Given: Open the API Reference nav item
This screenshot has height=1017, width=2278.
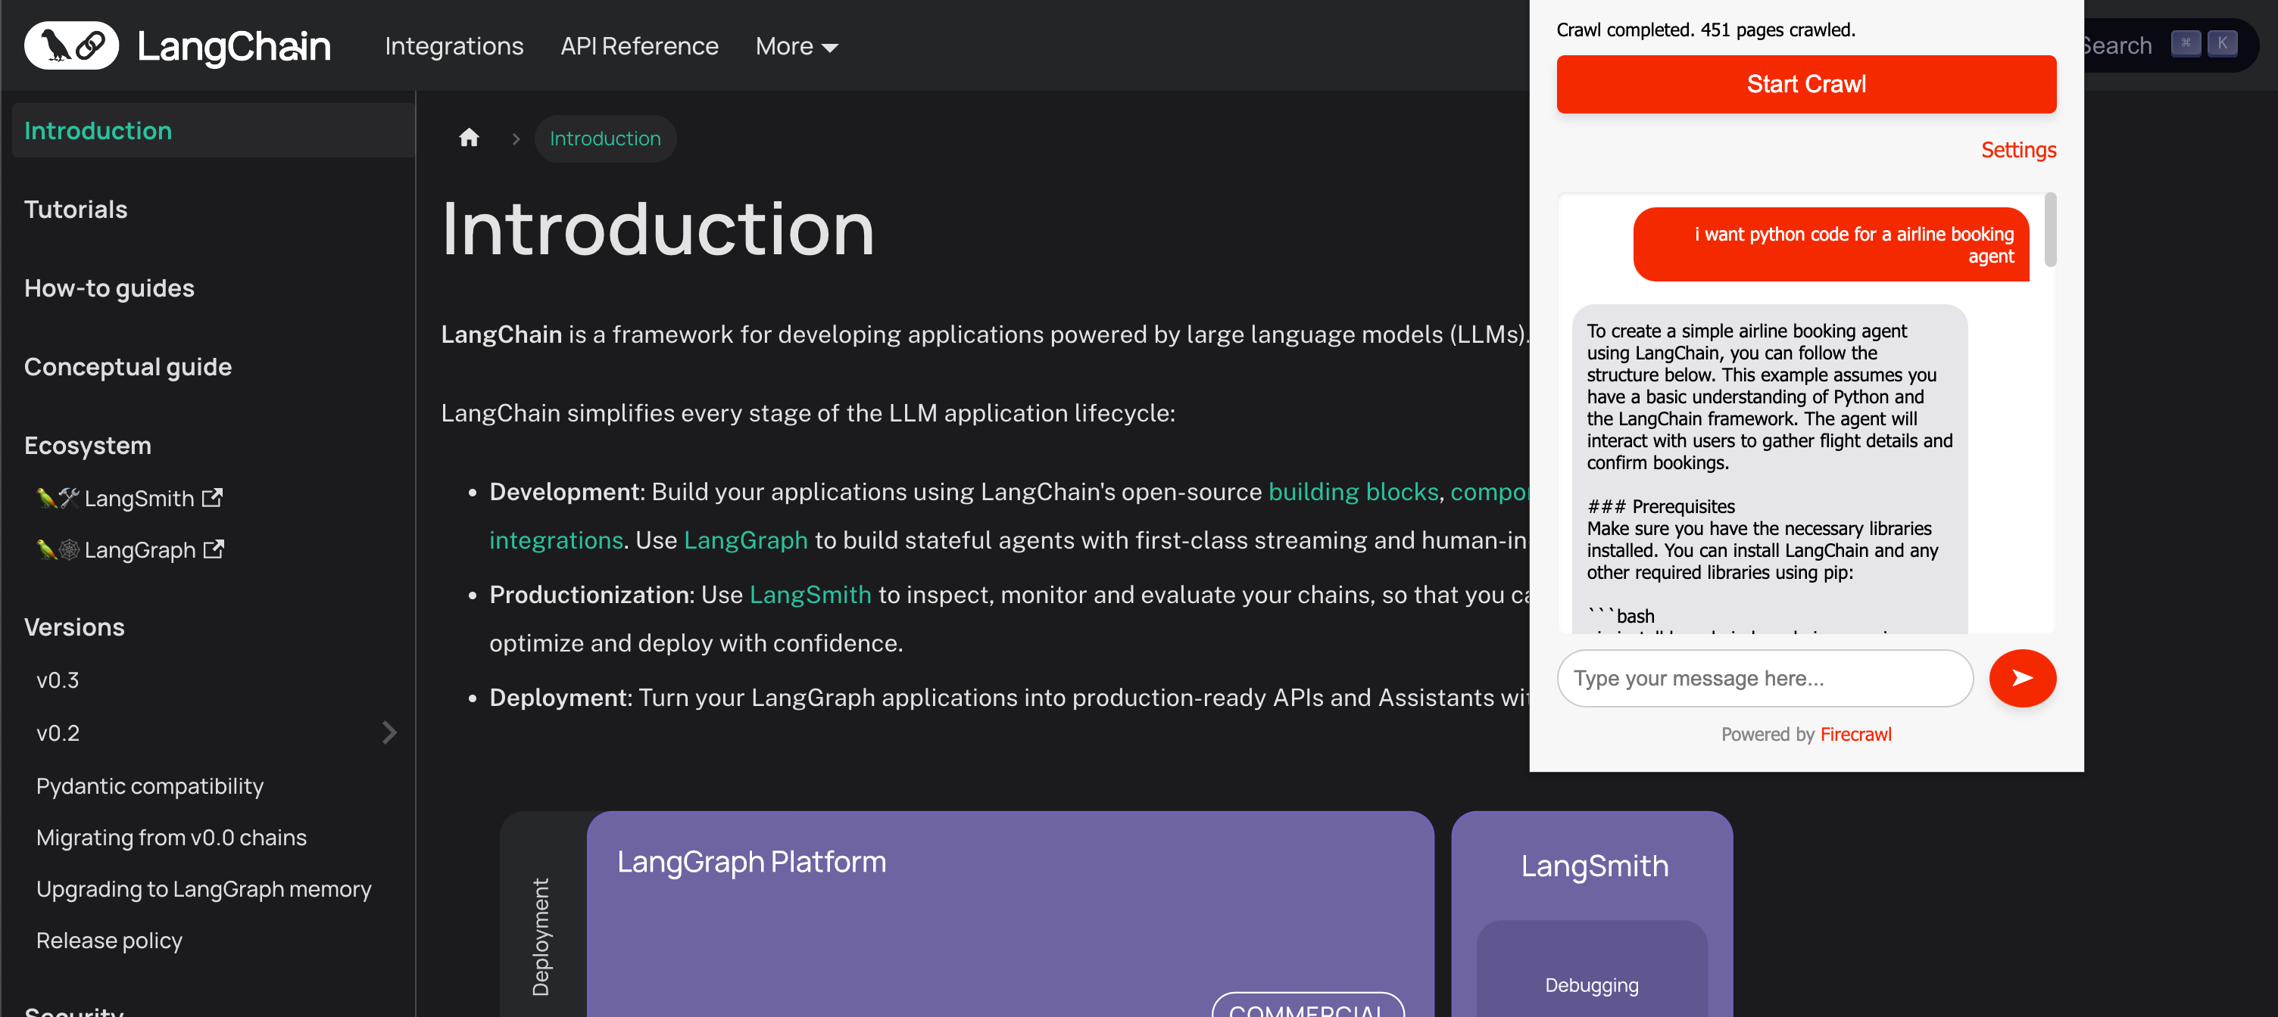Looking at the screenshot, I should 638,46.
